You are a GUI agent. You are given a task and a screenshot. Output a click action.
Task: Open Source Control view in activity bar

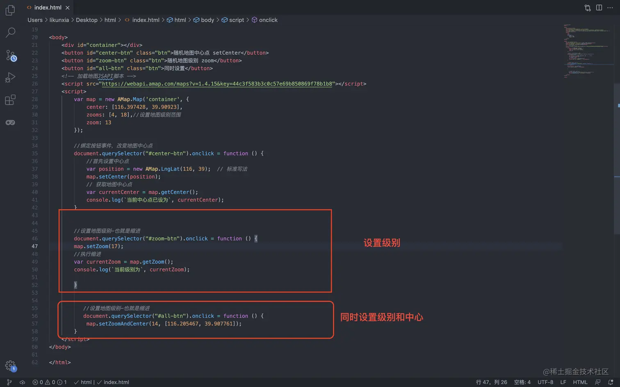tap(11, 55)
